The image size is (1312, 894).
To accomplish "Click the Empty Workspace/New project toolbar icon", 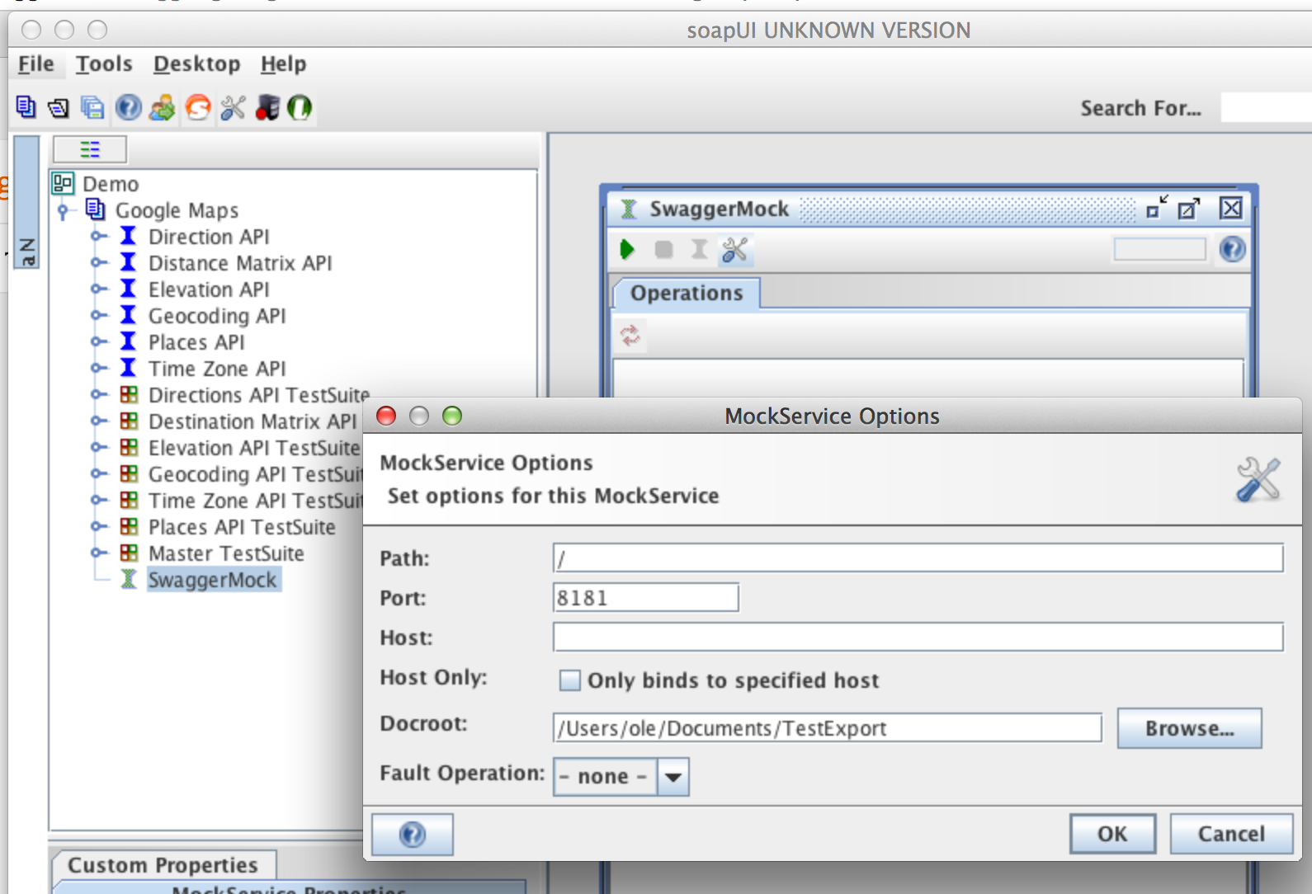I will [x=26, y=107].
